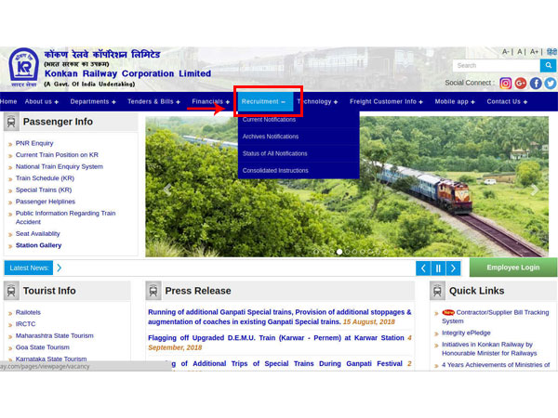Viewport: 558px width, 418px height.
Task: Open Contractor/Supplier Bill Tracking System link
Action: point(496,317)
